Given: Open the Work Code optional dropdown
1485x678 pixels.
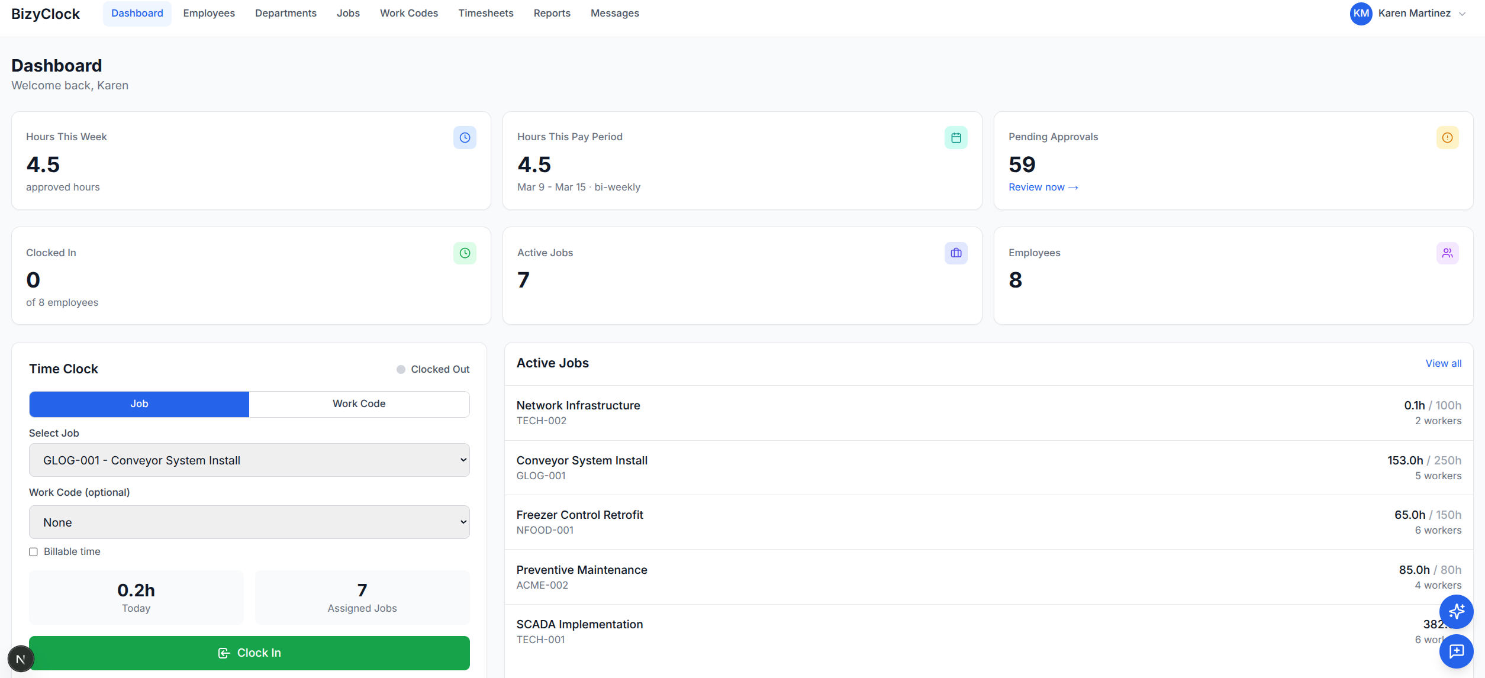Looking at the screenshot, I should [249, 522].
